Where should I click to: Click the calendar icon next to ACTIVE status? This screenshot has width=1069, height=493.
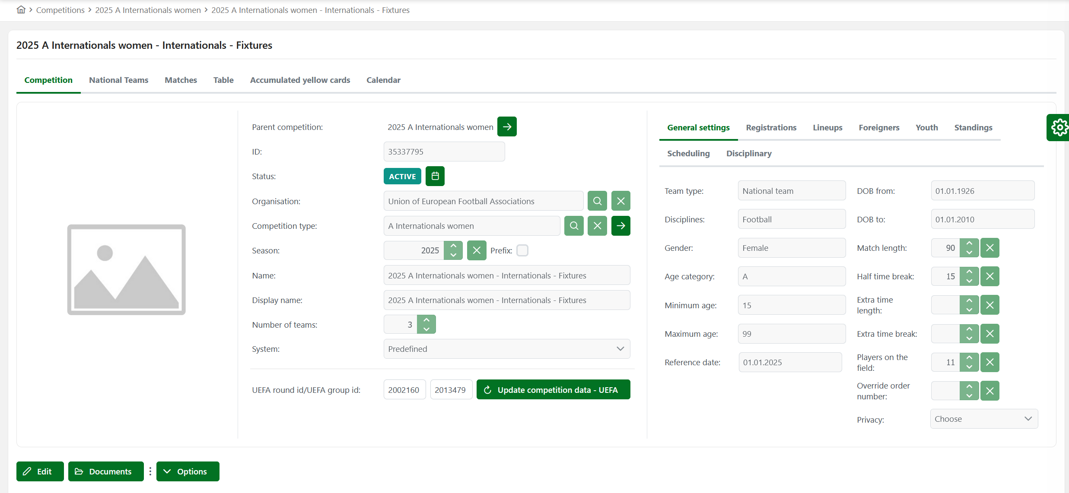pyautogui.click(x=435, y=176)
